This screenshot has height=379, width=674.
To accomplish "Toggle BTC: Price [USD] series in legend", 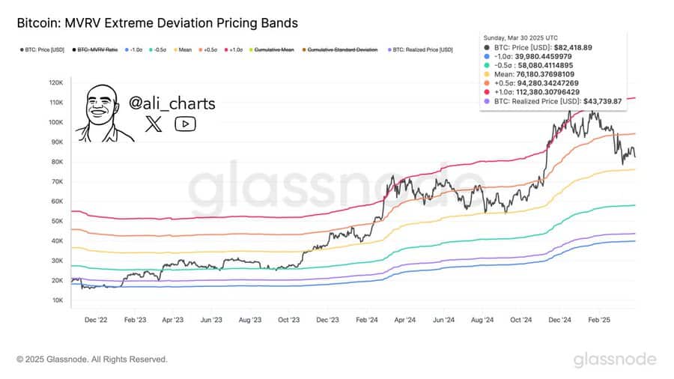I will pyautogui.click(x=42, y=50).
